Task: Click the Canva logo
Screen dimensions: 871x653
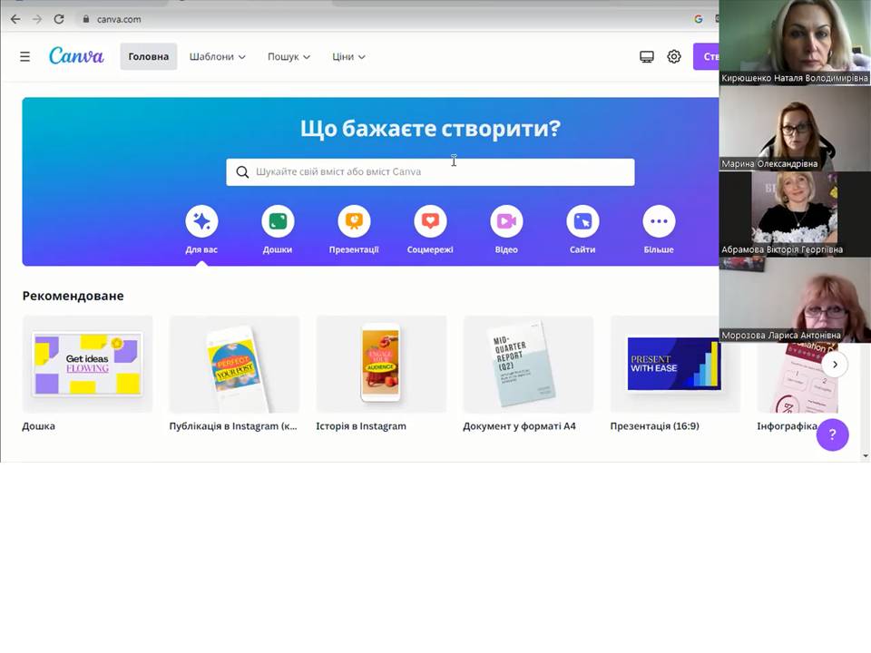Action: pos(76,56)
